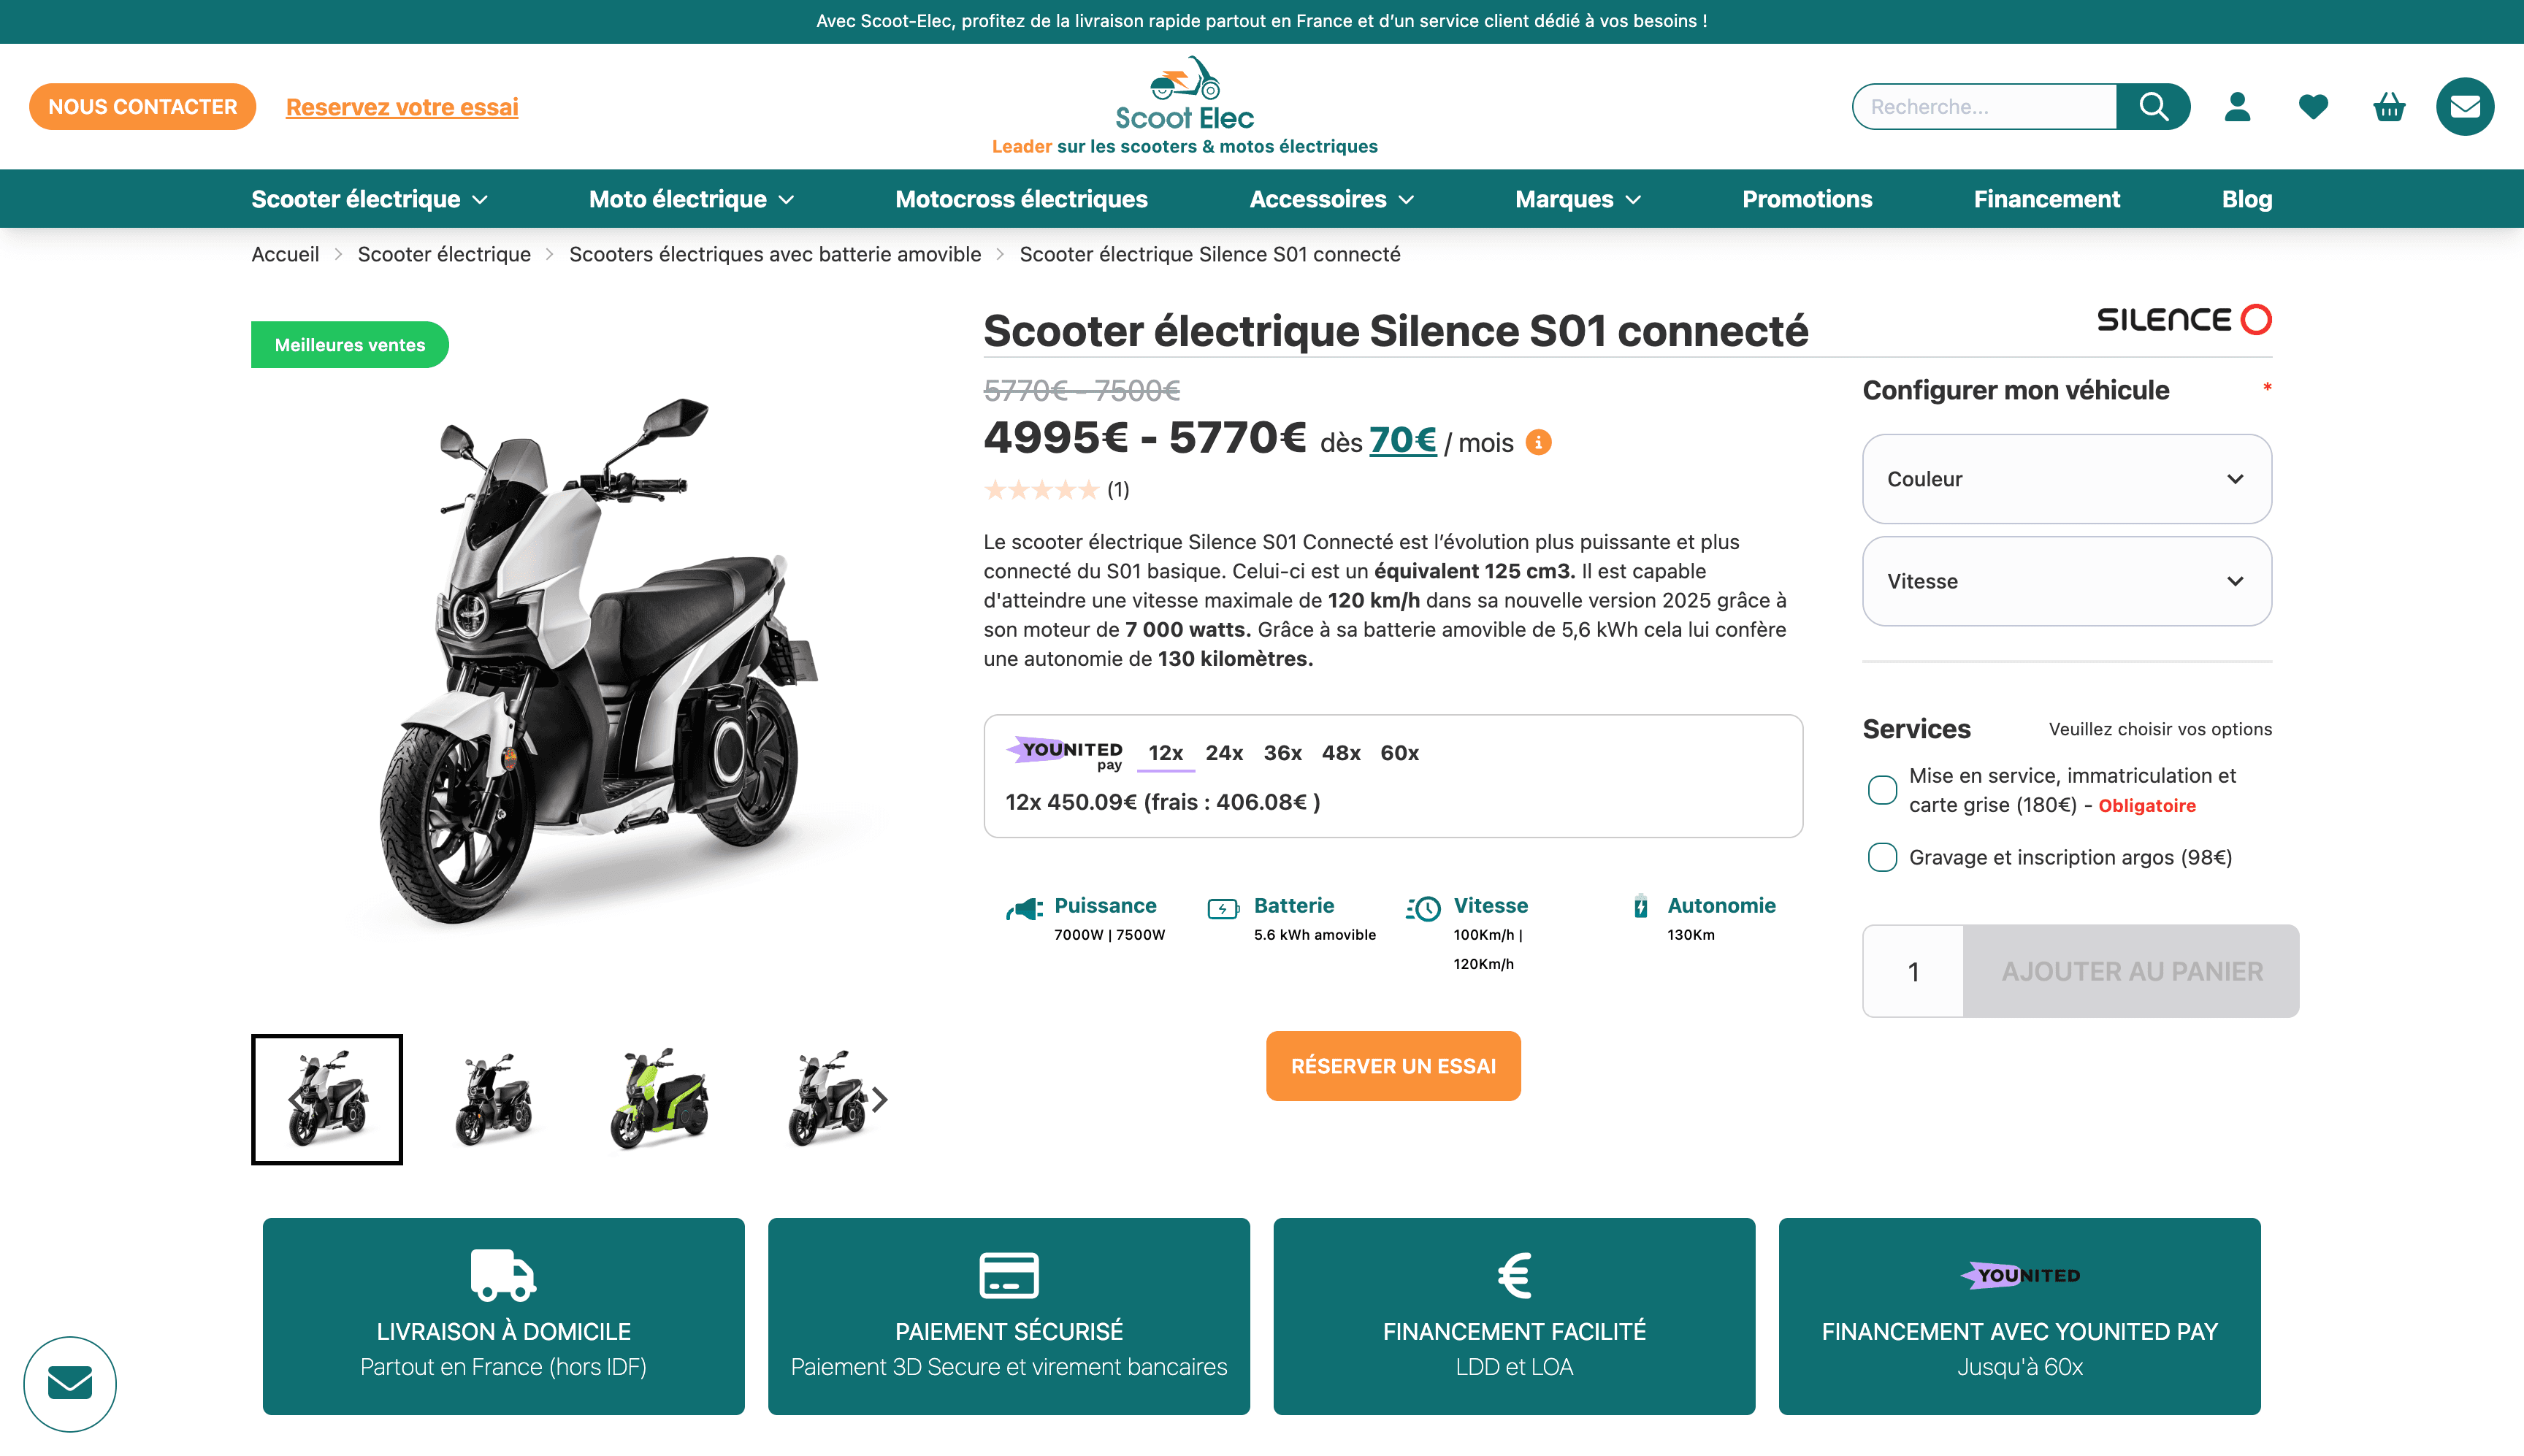The height and width of the screenshot is (1456, 2524).
Task: Open the Promotions menu item
Action: coord(1806,199)
